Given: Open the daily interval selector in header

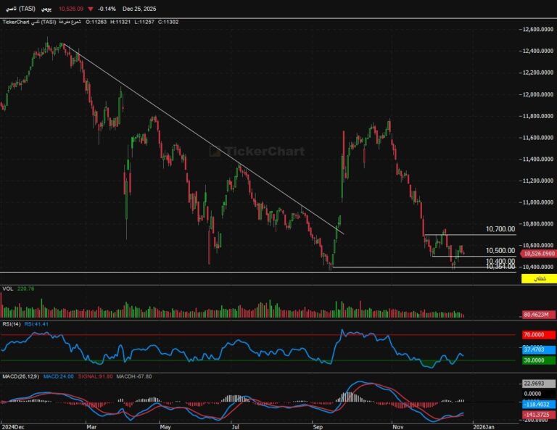Looking at the screenshot, I should (x=47, y=9).
